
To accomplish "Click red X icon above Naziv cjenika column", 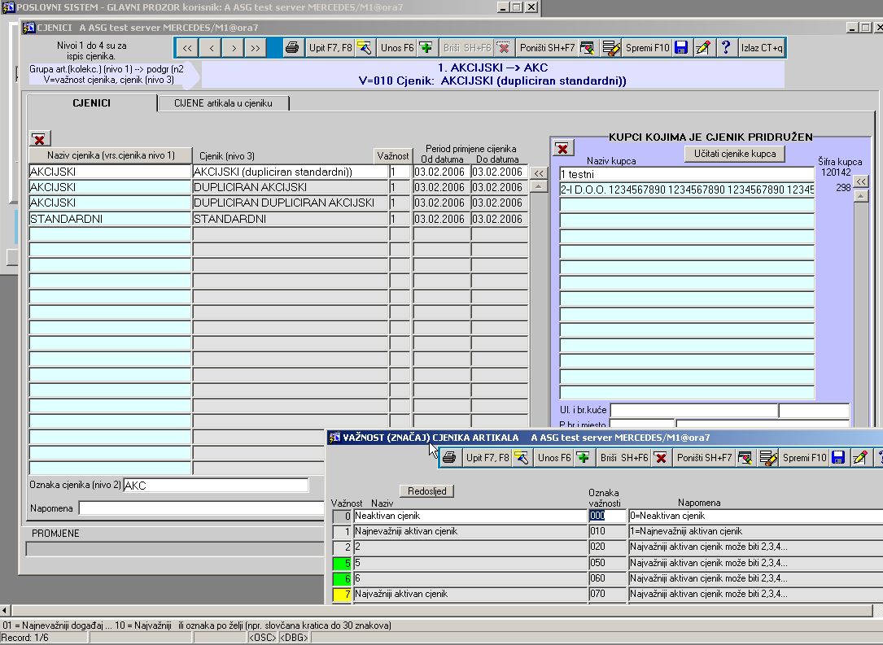I will coord(39,138).
